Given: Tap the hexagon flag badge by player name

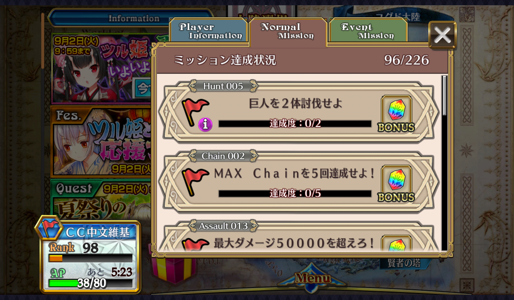Looking at the screenshot, I should (x=49, y=228).
